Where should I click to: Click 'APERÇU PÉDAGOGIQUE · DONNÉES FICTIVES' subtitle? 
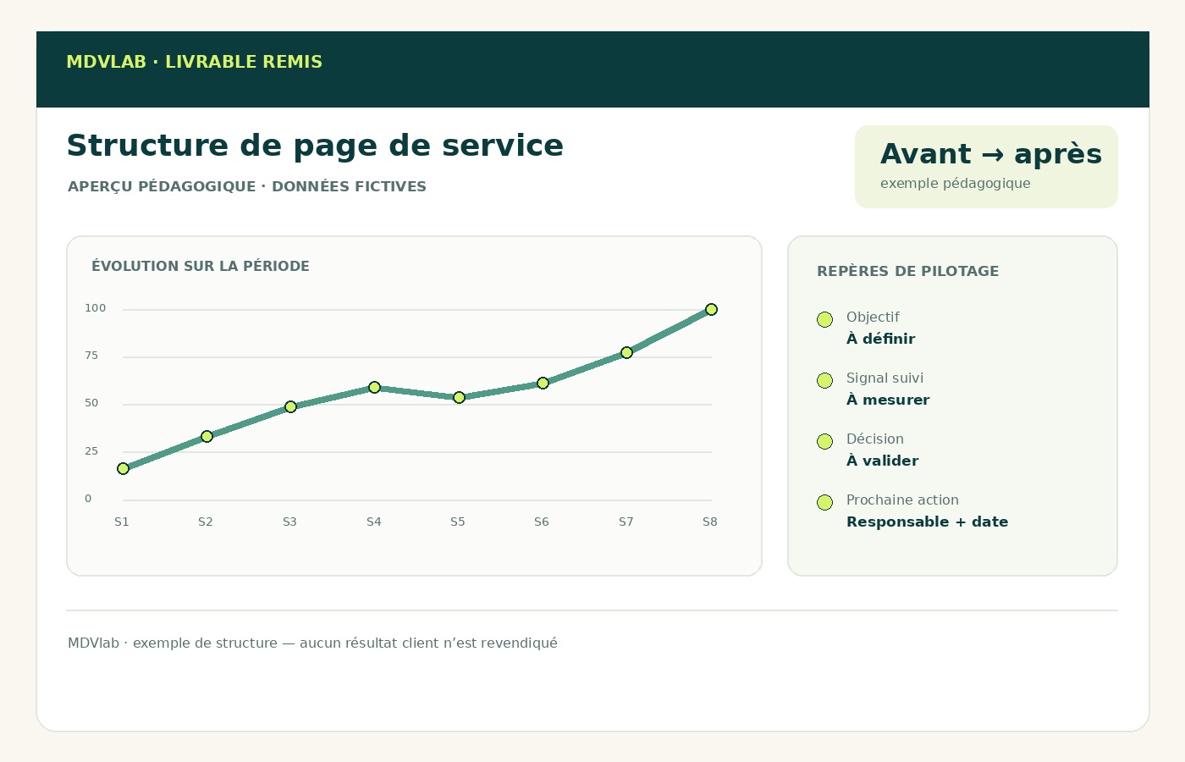click(x=247, y=186)
